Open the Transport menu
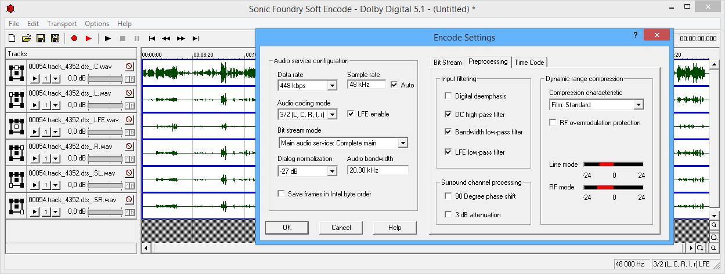This screenshot has height=274, width=725. point(62,24)
